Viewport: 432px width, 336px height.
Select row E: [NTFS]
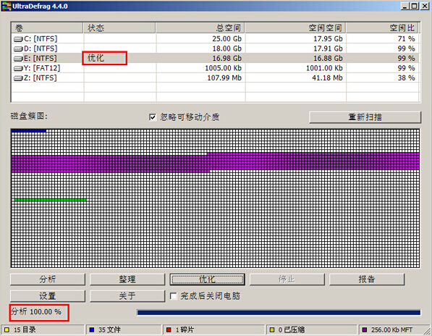[x=215, y=58]
